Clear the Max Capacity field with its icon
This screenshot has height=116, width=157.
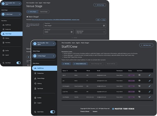(x=72, y=32)
